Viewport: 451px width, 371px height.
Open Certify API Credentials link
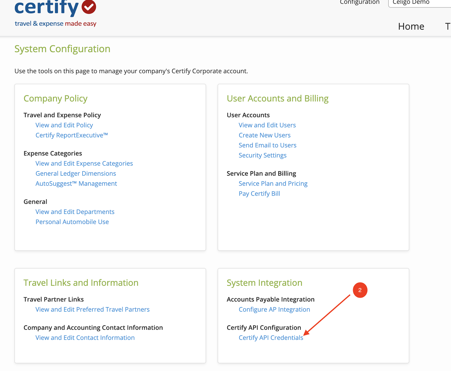tap(271, 338)
